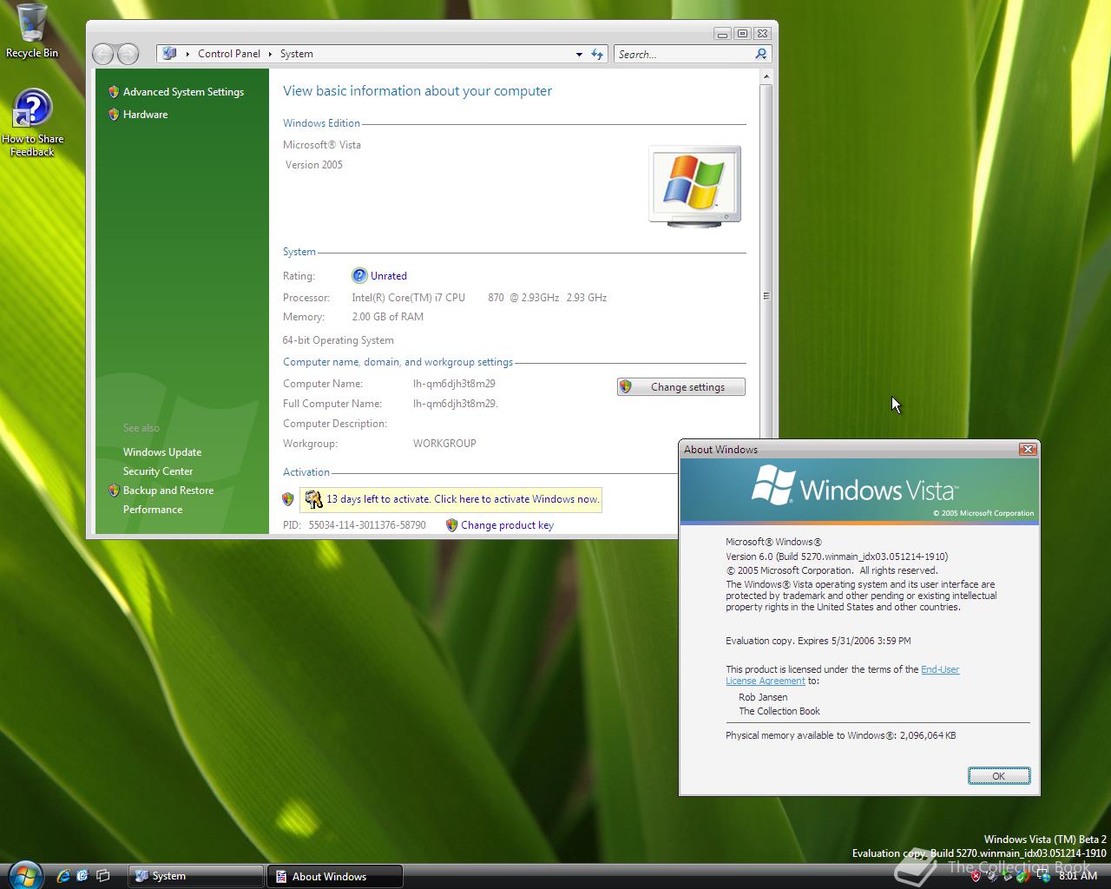Image resolution: width=1111 pixels, height=889 pixels.
Task: Open Security Center link
Action: coord(158,471)
